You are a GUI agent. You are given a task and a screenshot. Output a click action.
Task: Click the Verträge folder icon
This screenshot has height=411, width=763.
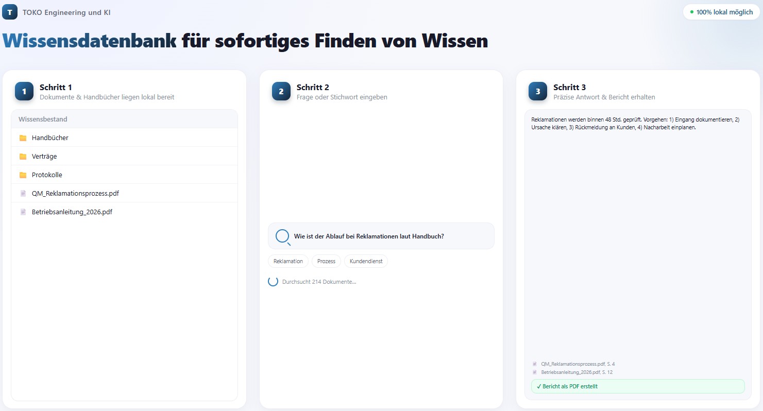click(23, 157)
